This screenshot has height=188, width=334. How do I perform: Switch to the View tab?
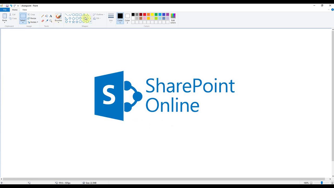coord(25,10)
